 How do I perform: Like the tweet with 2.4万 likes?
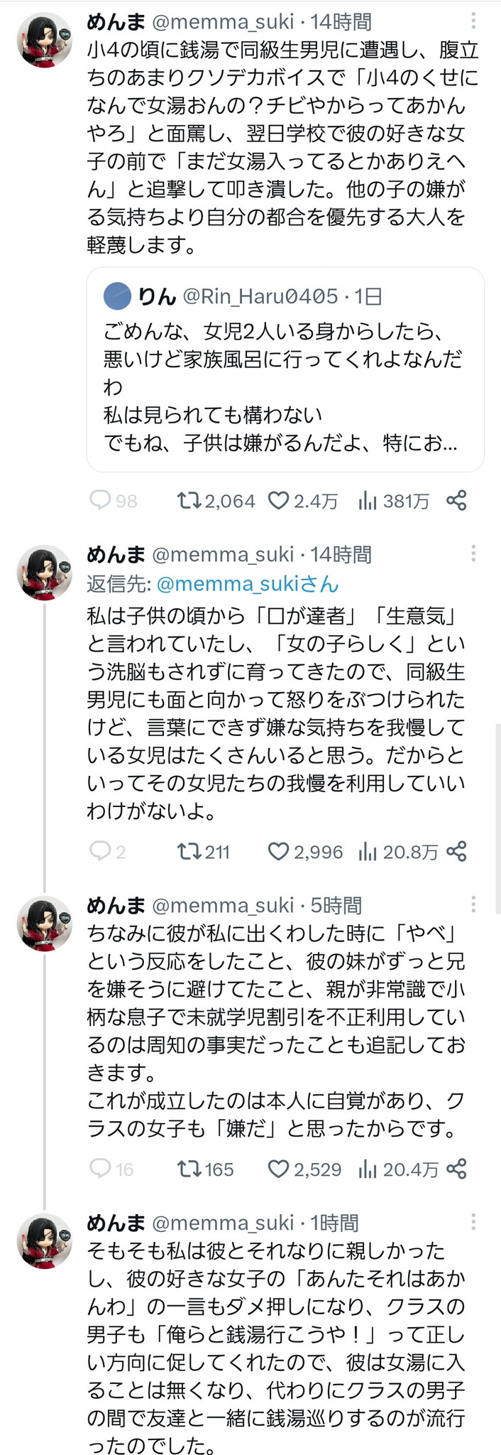[x=278, y=501]
